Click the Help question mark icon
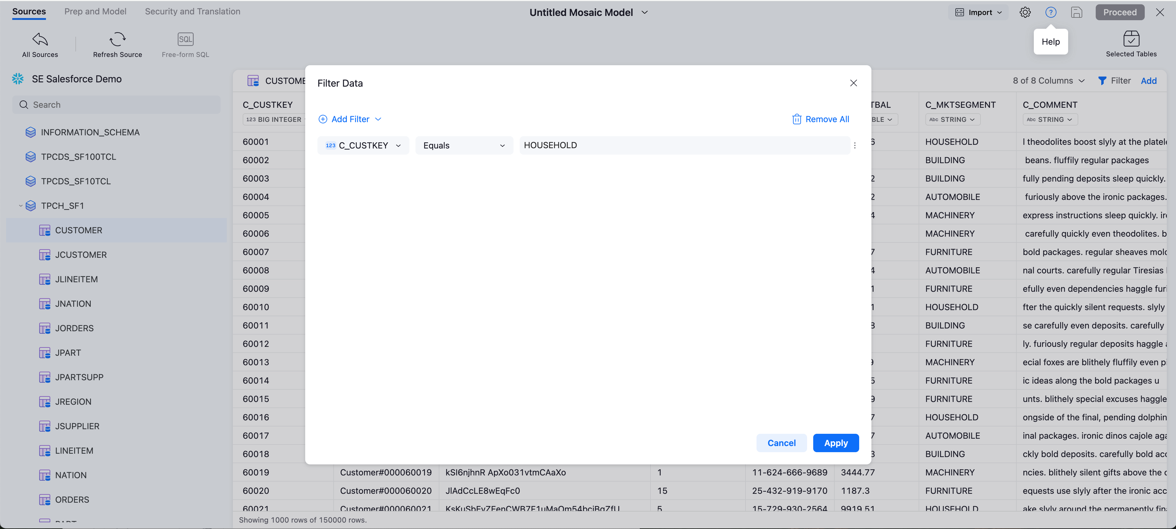 pyautogui.click(x=1050, y=12)
